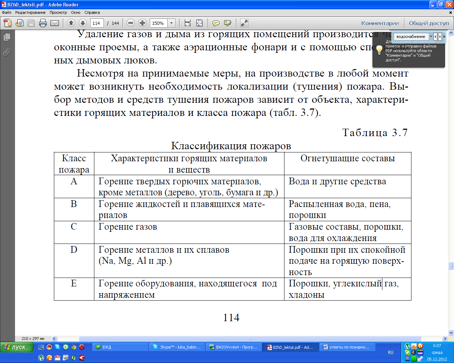Click the Skype quick launch icon

tap(57, 347)
